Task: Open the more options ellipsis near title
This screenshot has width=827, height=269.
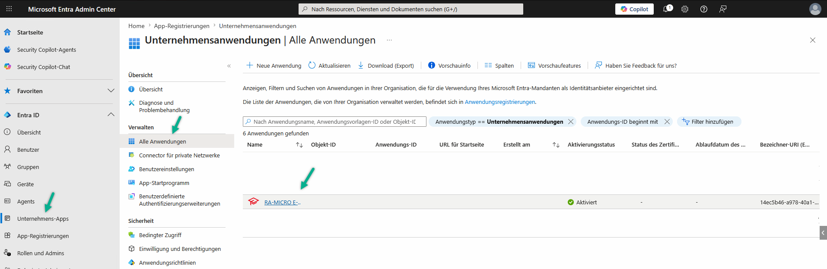Action: (x=389, y=40)
